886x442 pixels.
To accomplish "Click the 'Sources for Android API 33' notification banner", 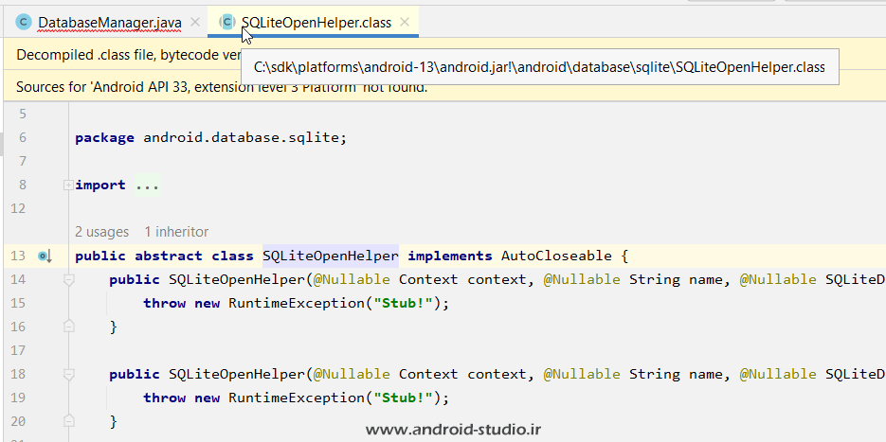I will point(444,87).
